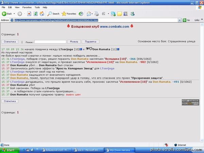
Task: Open the Messenger people icon
Action: [x=132, y=14]
